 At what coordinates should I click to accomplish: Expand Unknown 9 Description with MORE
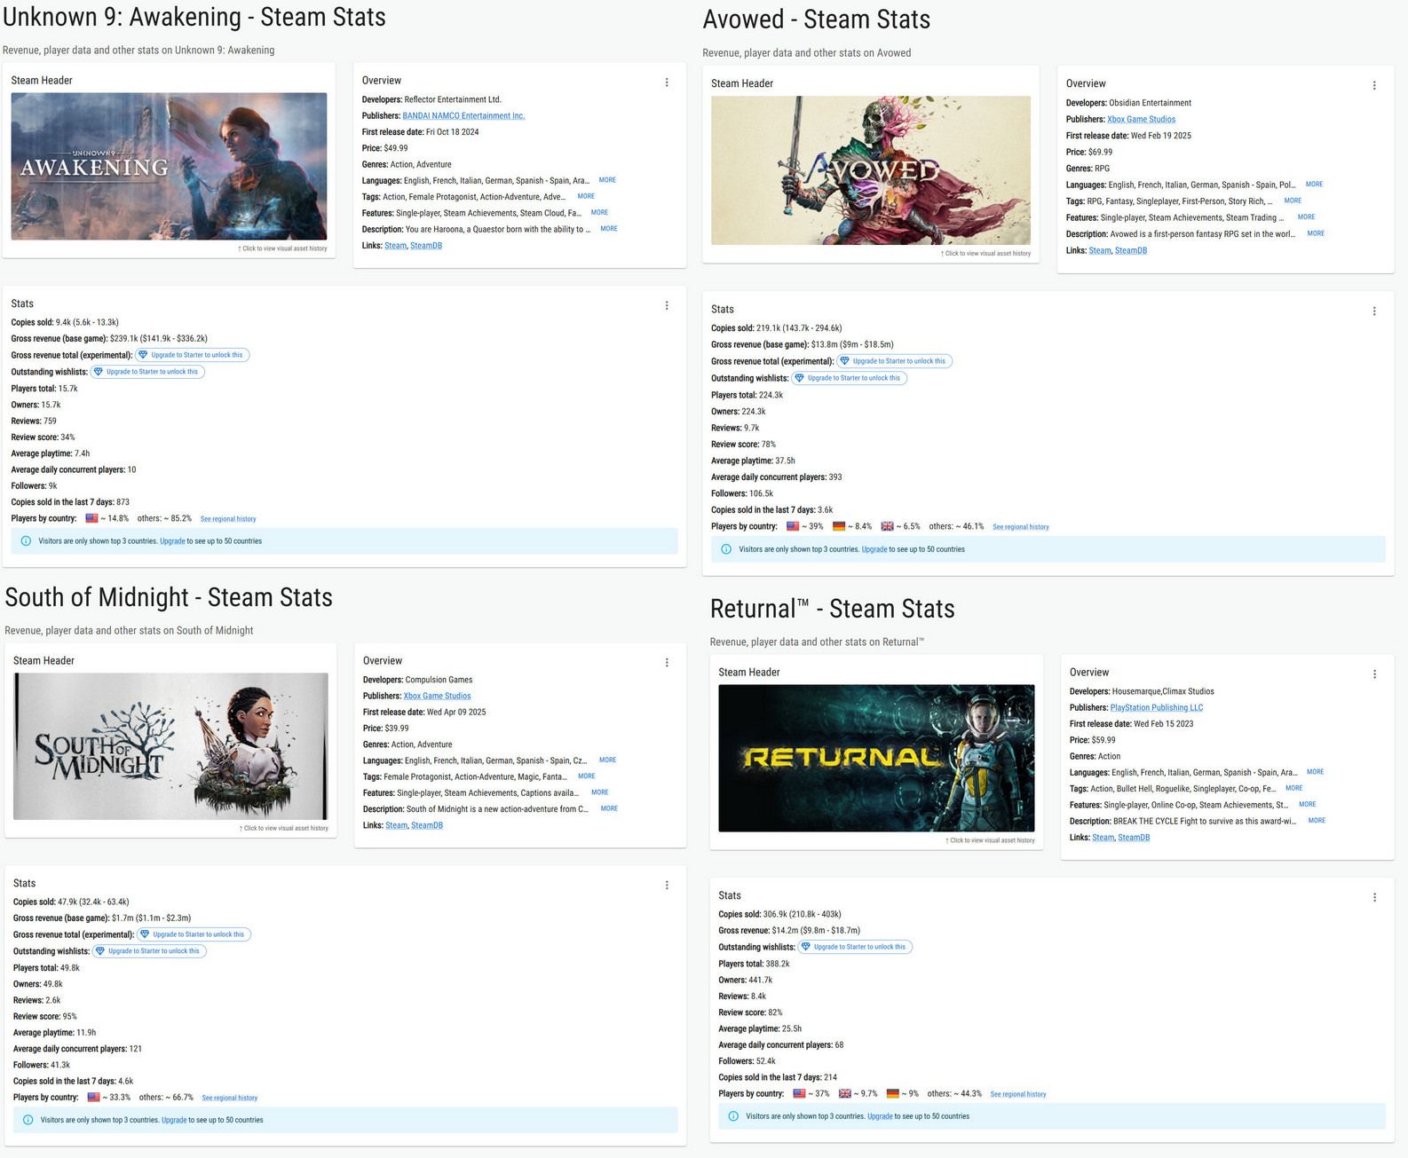tap(609, 229)
